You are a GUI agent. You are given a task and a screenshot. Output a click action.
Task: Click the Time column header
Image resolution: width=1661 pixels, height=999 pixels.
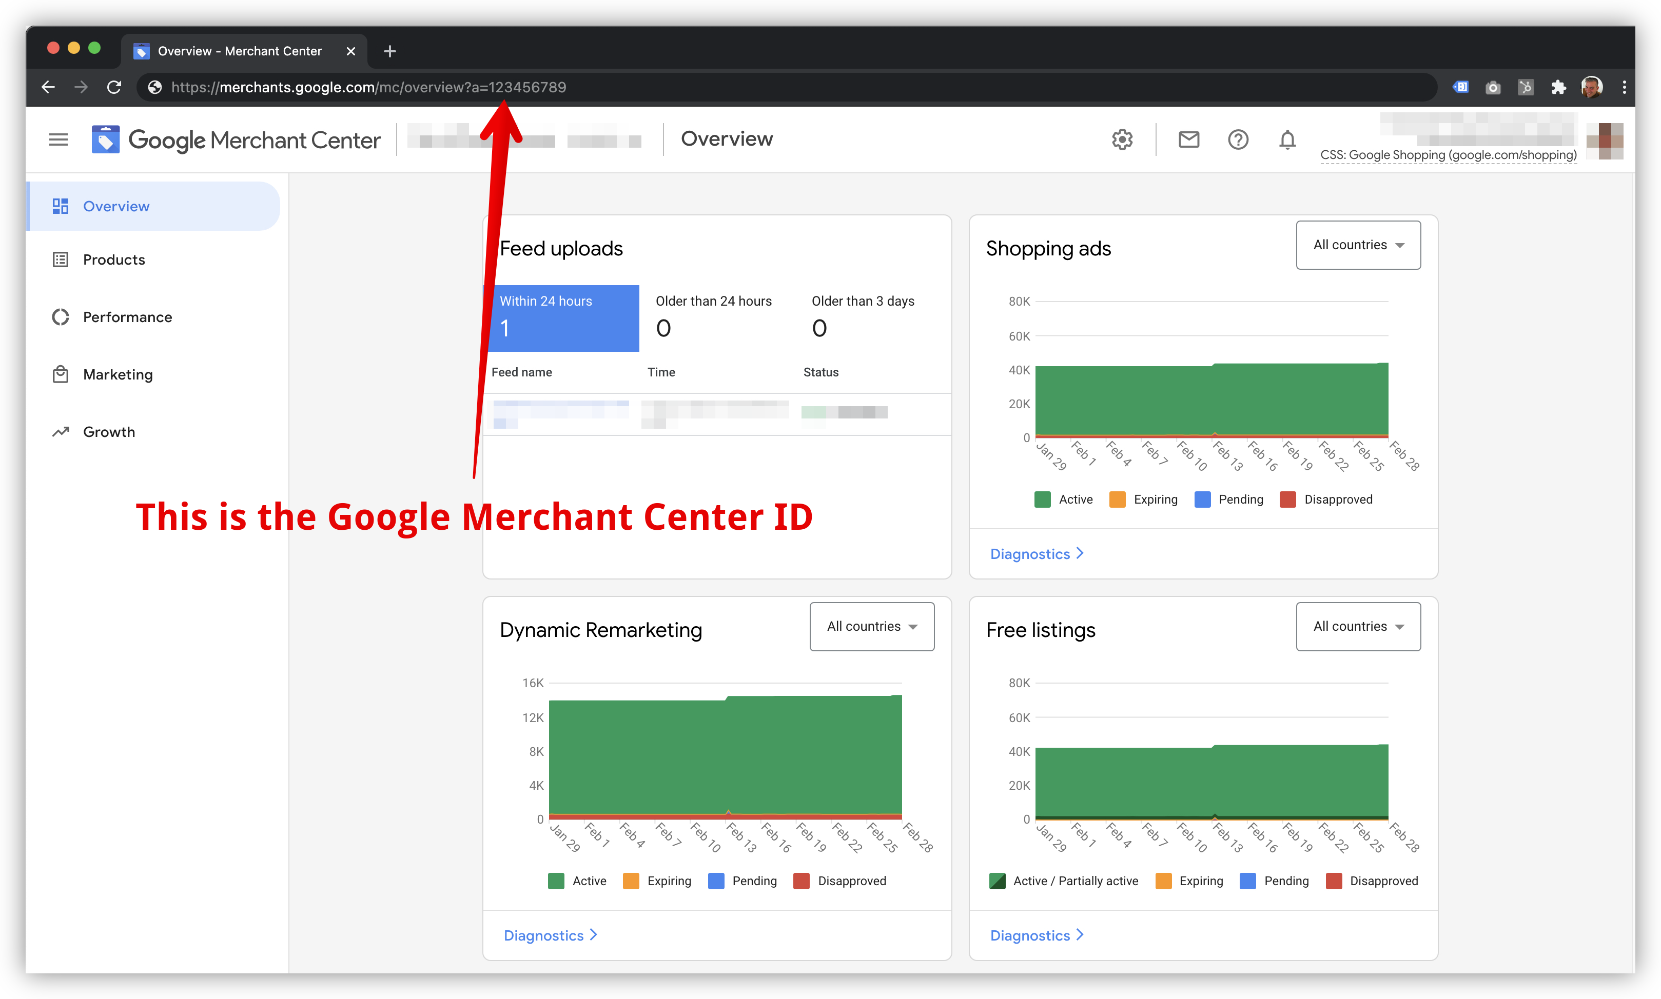click(661, 372)
